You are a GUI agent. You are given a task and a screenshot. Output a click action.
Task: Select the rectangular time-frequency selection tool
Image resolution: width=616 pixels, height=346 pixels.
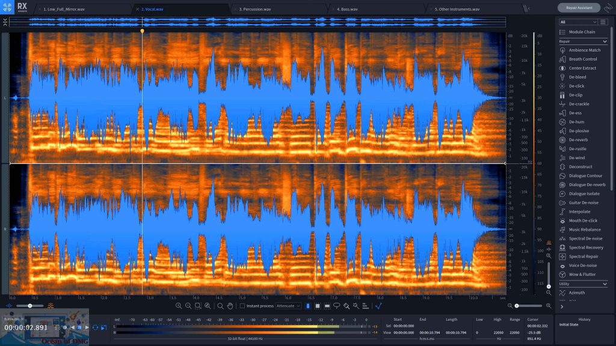317,306
